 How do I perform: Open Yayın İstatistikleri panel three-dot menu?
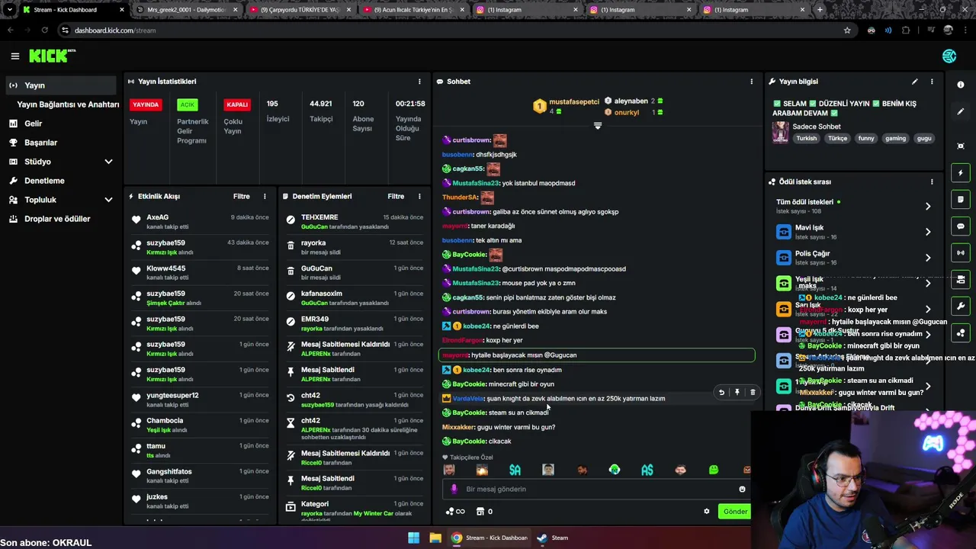(419, 82)
